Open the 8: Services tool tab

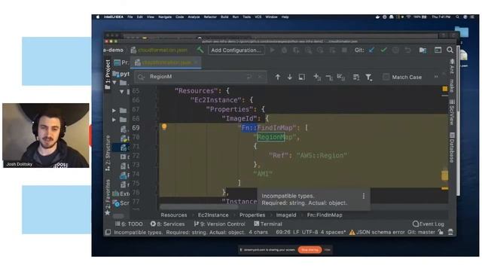pyautogui.click(x=167, y=224)
